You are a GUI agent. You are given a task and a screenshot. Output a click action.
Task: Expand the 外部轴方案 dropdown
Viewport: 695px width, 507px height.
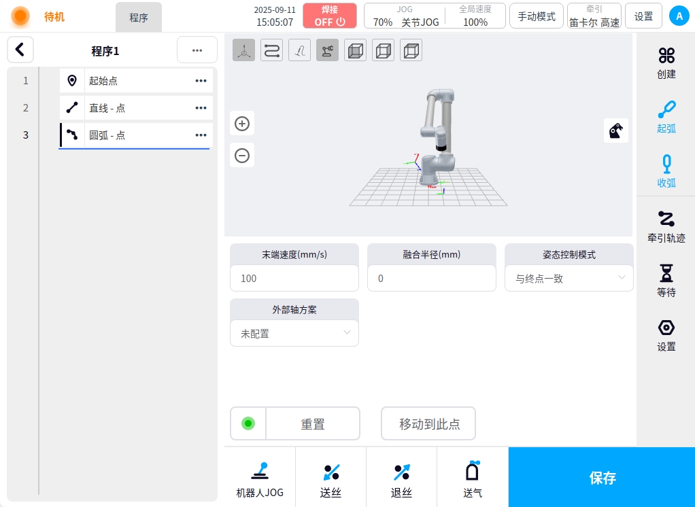[294, 334]
